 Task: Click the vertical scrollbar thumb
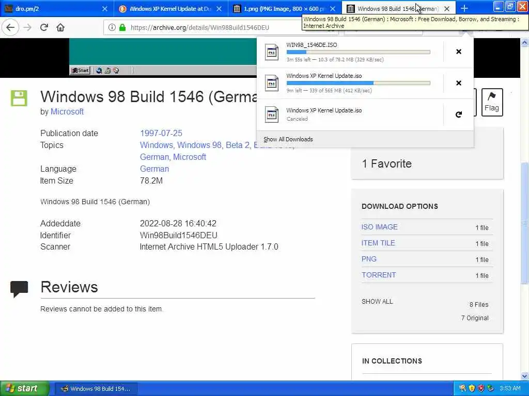click(x=524, y=222)
